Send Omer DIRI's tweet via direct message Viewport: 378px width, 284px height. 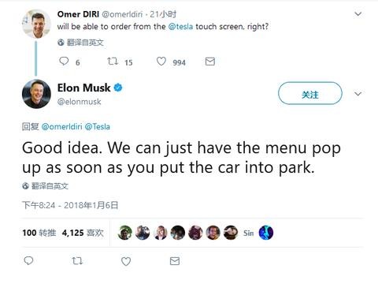(x=210, y=62)
